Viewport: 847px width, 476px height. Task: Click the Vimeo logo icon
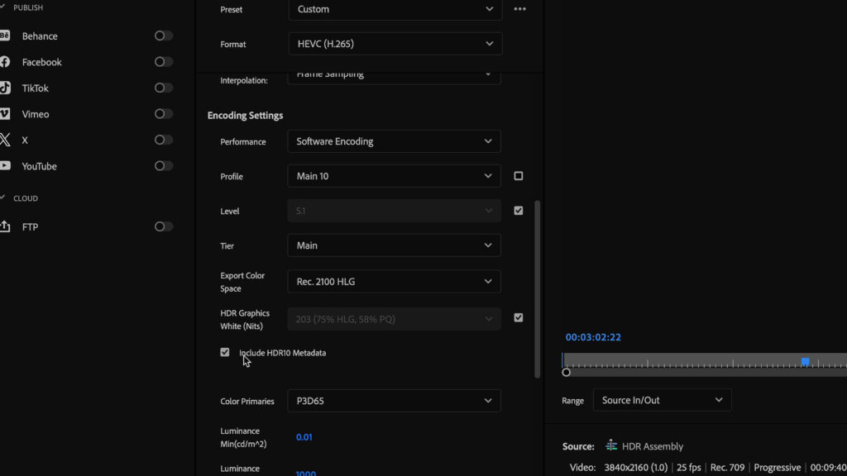5,114
